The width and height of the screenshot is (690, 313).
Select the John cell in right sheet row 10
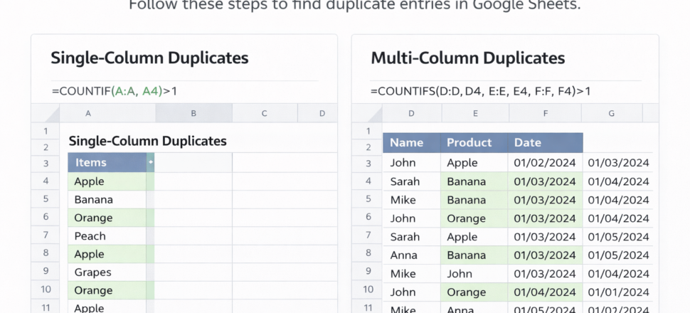coord(412,292)
